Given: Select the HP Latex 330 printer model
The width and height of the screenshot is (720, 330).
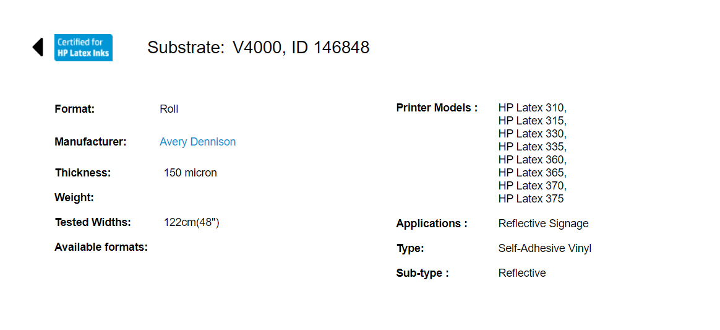Looking at the screenshot, I should tap(533, 134).
